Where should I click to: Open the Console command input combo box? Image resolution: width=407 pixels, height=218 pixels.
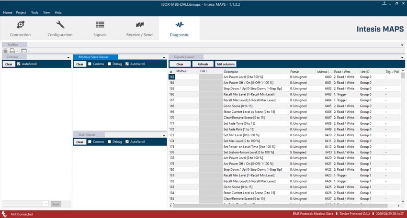point(25,204)
